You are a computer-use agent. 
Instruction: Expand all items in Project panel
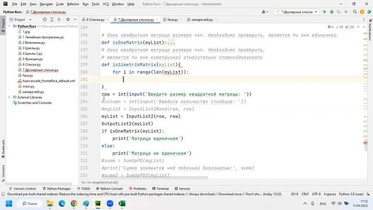(52, 19)
